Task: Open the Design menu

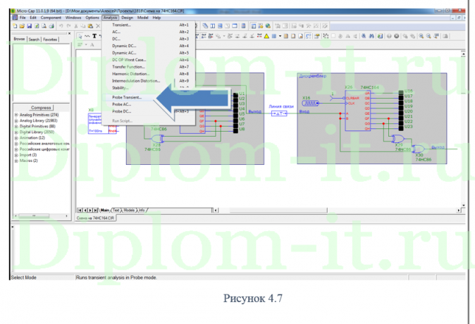Action: (x=127, y=17)
